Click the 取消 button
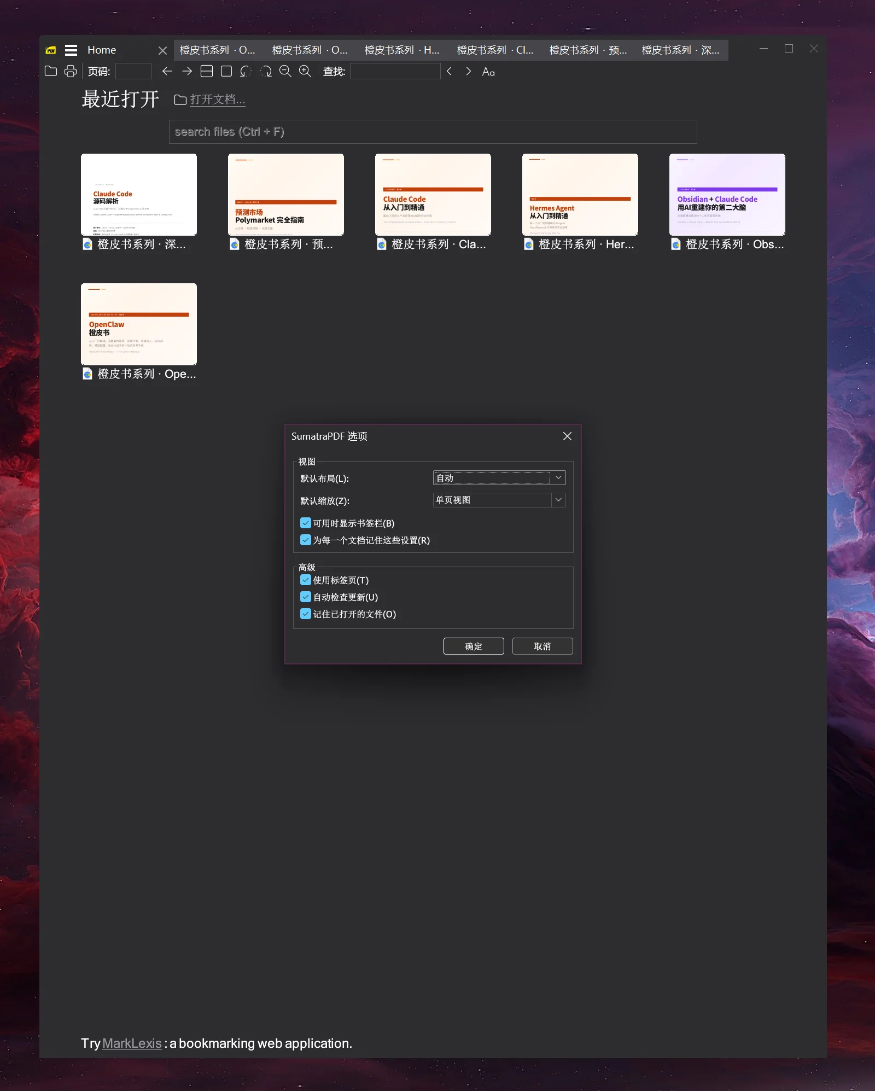This screenshot has width=875, height=1091. [x=542, y=646]
